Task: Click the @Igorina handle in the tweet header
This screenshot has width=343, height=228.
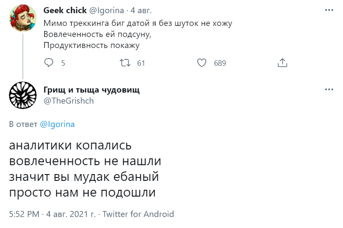Action: pyautogui.click(x=106, y=11)
